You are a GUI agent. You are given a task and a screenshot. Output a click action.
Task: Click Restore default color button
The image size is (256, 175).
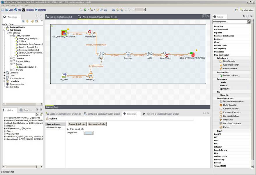pos(77,124)
